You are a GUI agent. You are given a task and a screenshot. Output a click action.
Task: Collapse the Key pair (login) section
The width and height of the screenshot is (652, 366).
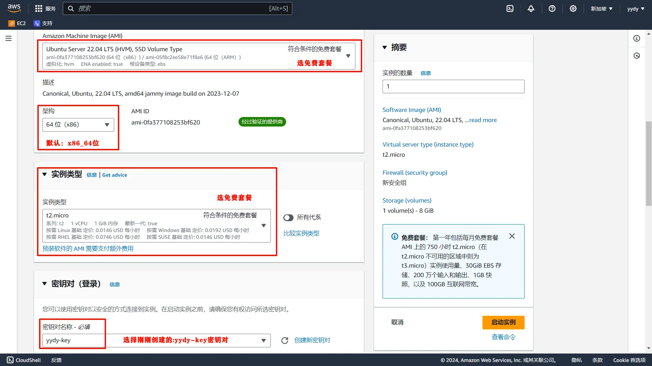pos(45,284)
